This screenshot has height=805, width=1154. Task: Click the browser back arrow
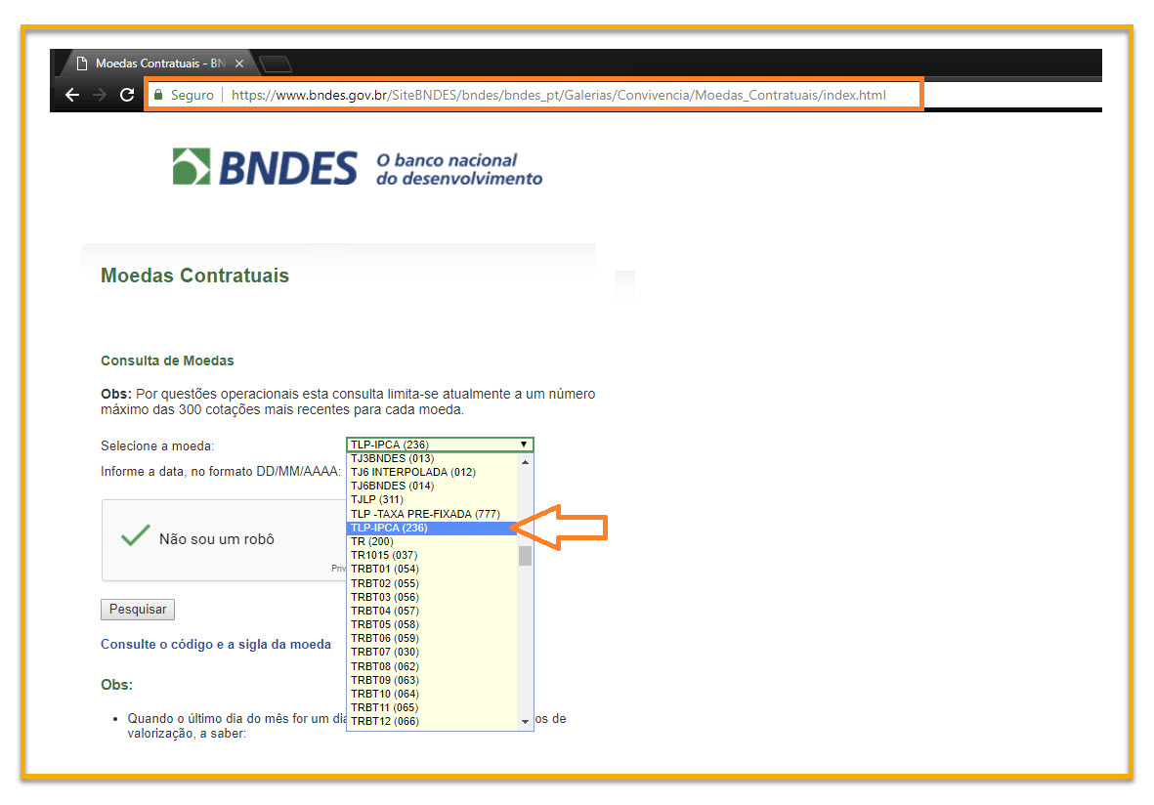click(72, 95)
